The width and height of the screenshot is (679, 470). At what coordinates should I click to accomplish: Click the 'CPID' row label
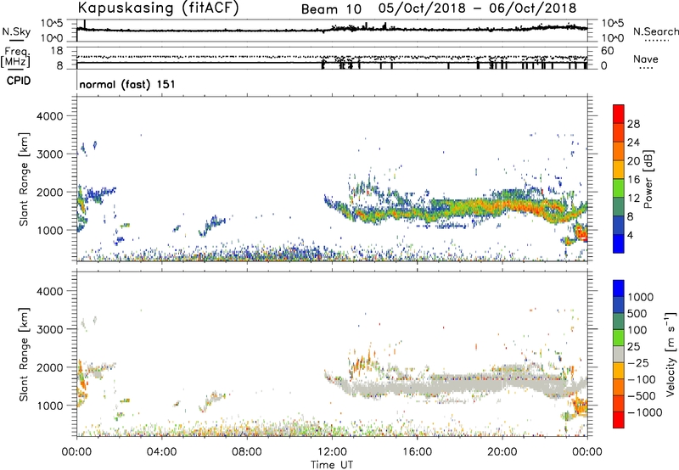pyautogui.click(x=19, y=81)
